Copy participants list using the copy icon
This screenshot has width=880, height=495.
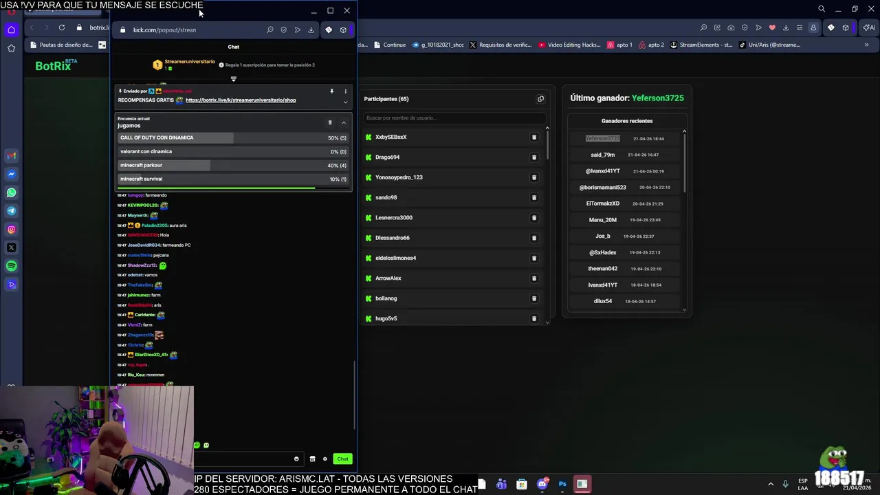[540, 99]
